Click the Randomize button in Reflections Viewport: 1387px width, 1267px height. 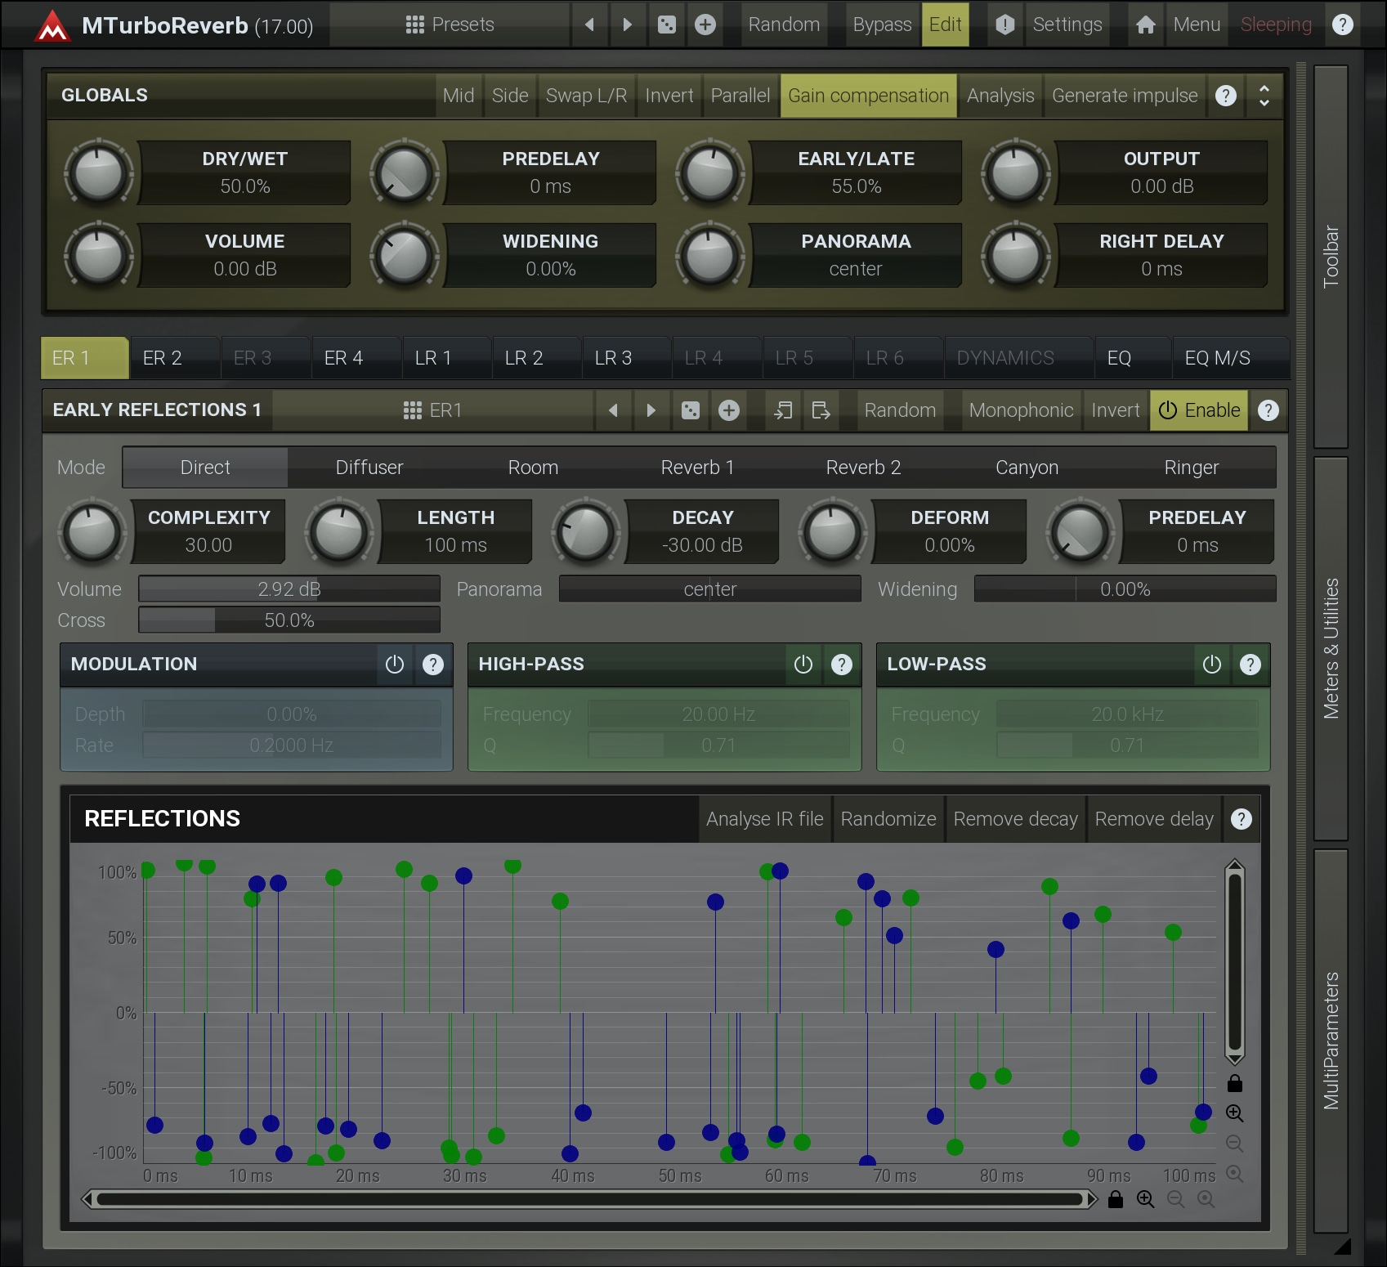point(888,819)
